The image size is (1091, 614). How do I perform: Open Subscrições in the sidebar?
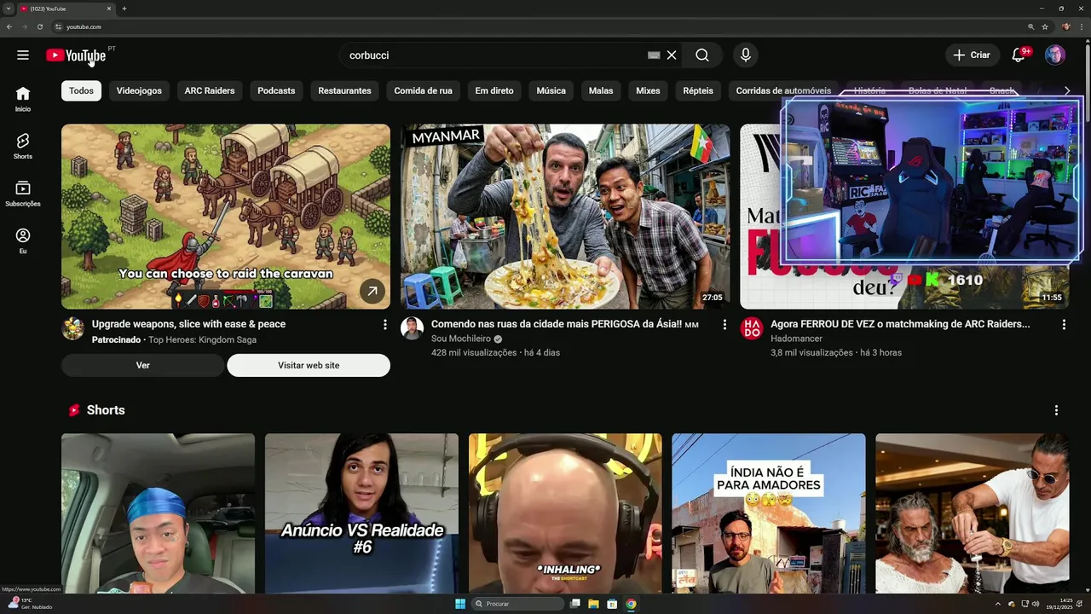coord(23,194)
